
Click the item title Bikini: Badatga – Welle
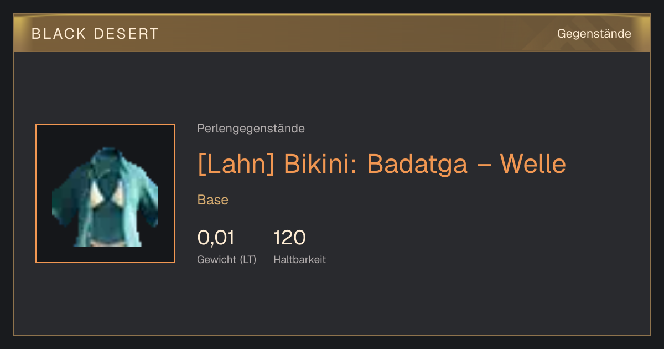coord(425,163)
